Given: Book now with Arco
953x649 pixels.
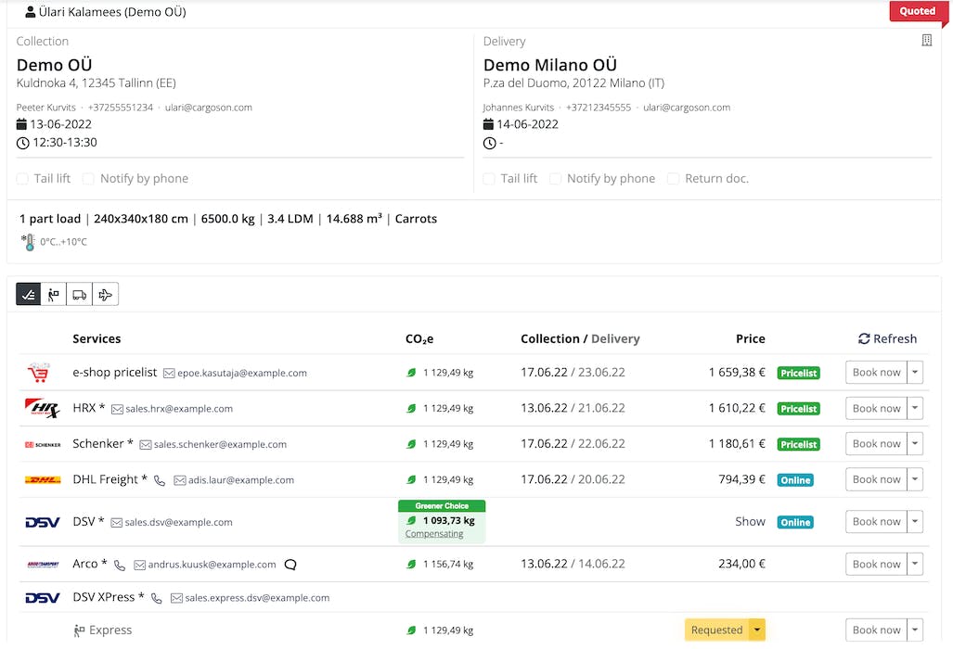Looking at the screenshot, I should point(876,564).
